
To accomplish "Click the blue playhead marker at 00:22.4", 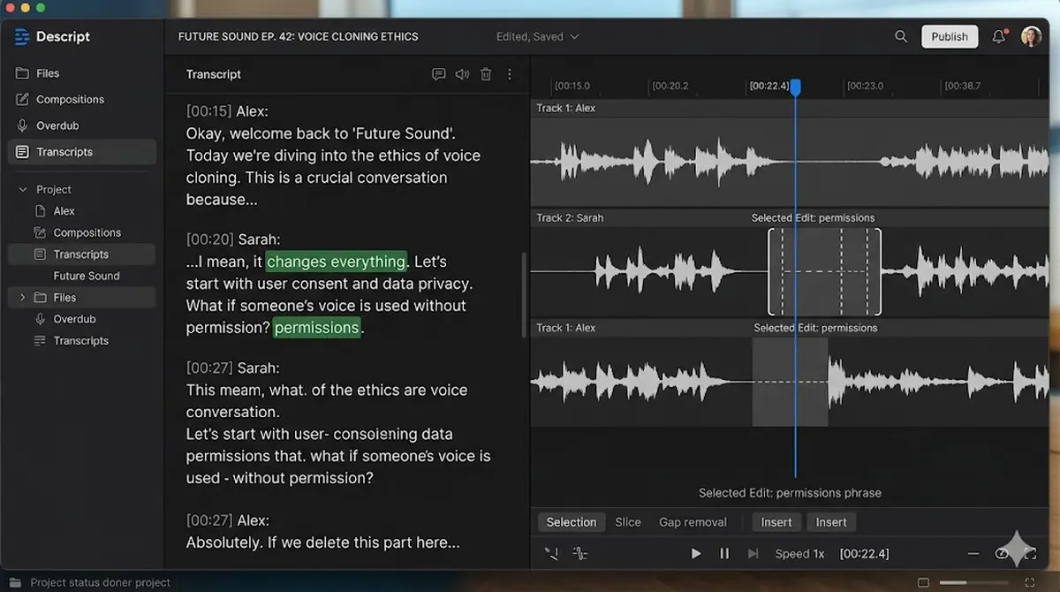I will (x=795, y=87).
